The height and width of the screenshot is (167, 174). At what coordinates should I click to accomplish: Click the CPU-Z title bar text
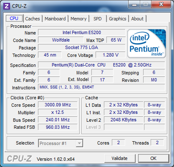[19, 6]
